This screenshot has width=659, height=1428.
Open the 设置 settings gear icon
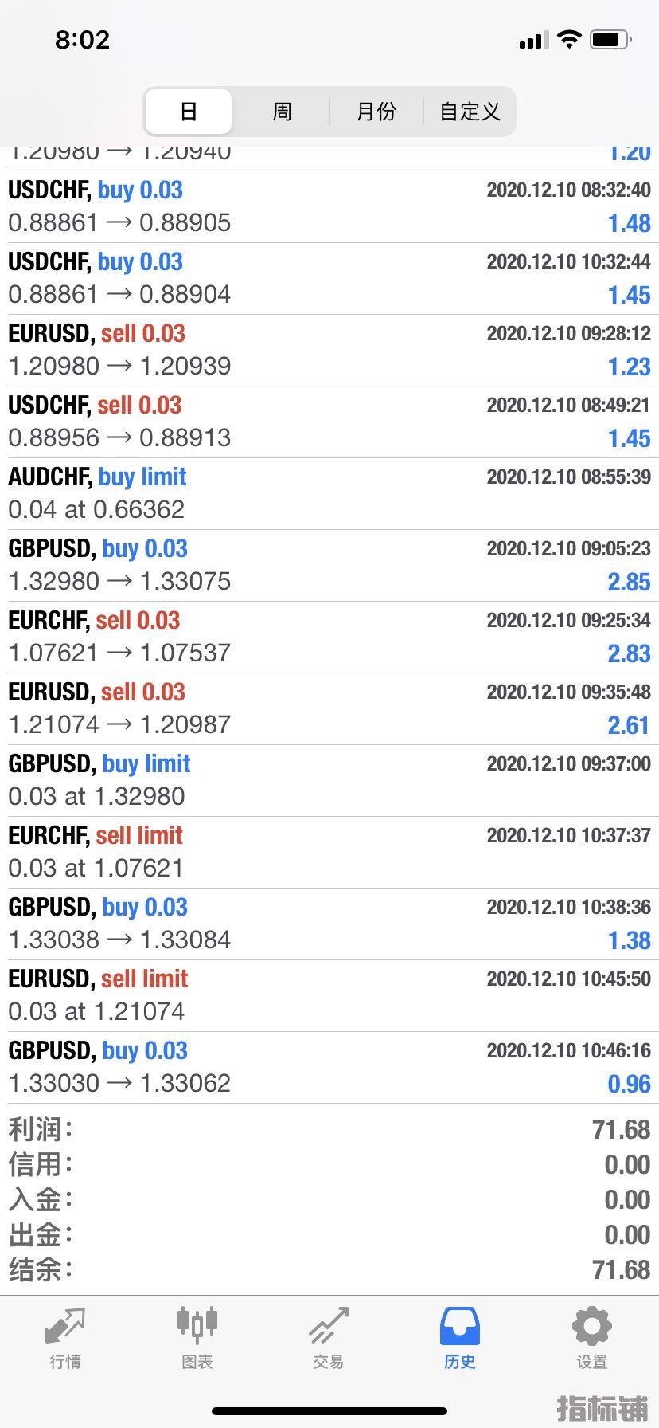coord(592,1325)
